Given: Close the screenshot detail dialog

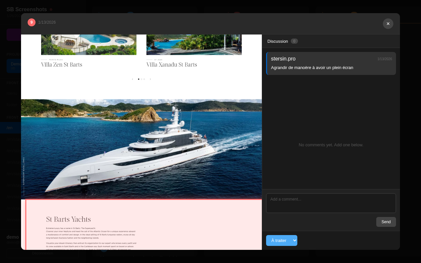Looking at the screenshot, I should 388,24.
